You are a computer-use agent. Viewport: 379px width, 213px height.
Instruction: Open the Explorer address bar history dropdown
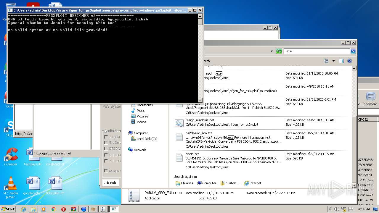(x=272, y=51)
